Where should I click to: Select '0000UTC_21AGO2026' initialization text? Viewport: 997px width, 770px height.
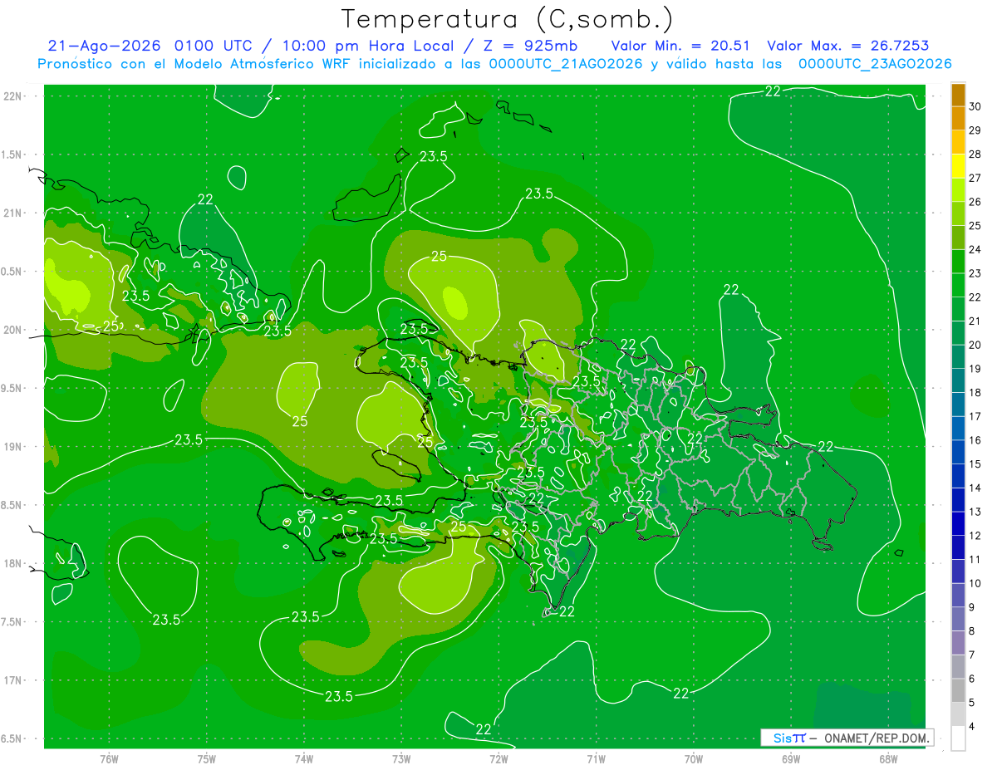tap(565, 64)
